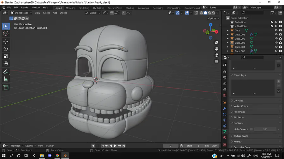The width and height of the screenshot is (284, 159).
Task: Activate the Scale tool
Action: pyautogui.click(x=6, y=56)
